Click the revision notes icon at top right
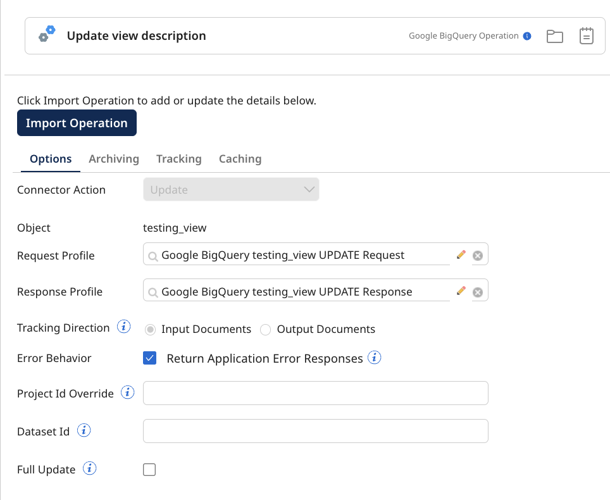610x500 pixels. (586, 36)
